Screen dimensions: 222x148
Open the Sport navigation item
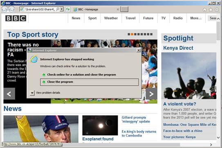tap(92, 18)
